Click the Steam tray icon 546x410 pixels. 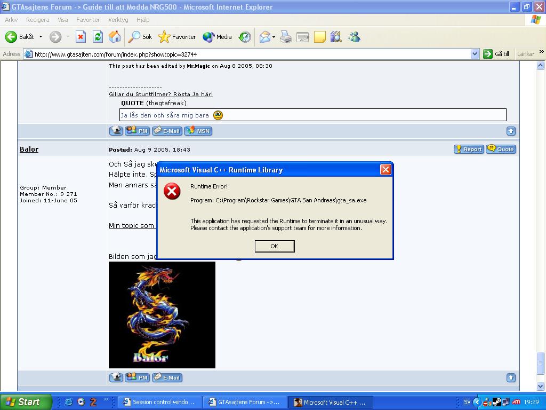coord(496,403)
